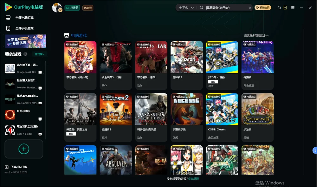
Task: Clear the search box text
Action: pyautogui.click(x=250, y=8)
